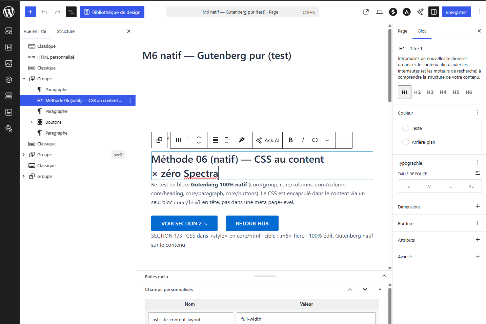Open Couleur options menu

coord(478,113)
